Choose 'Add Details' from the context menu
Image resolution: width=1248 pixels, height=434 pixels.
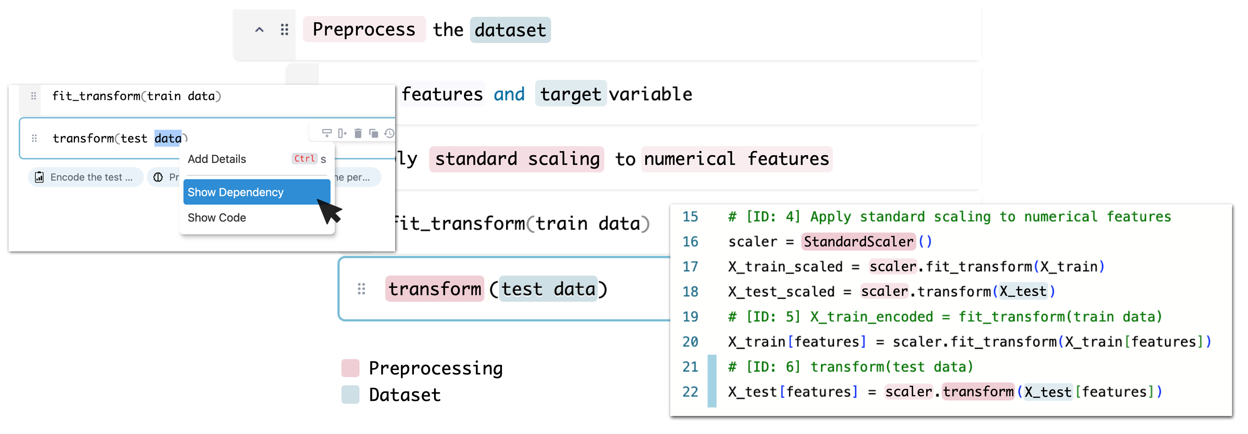pyautogui.click(x=217, y=159)
